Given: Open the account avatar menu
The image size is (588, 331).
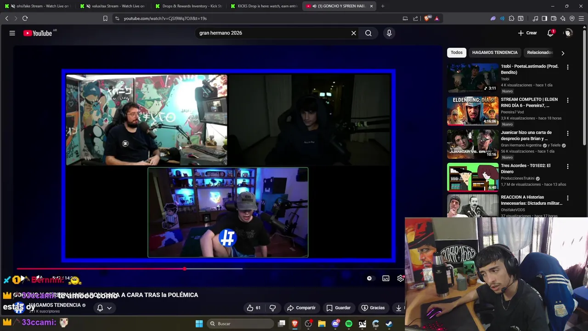Looking at the screenshot, I should pos(568,33).
